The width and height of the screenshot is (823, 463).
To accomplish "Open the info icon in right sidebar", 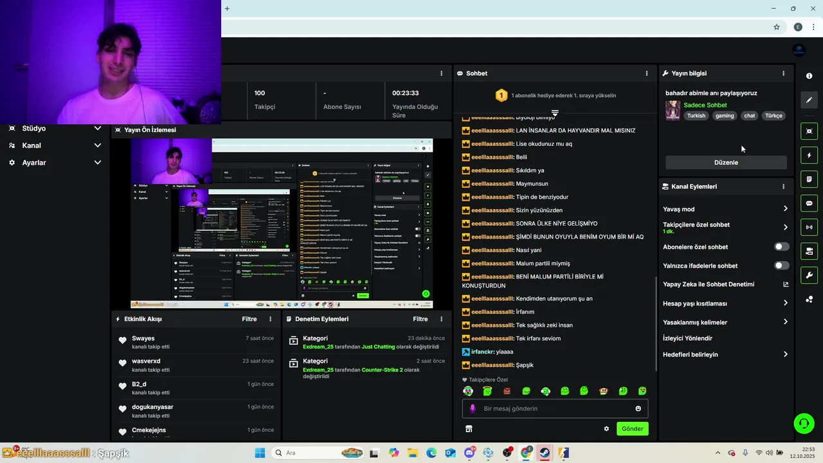I will (x=809, y=76).
